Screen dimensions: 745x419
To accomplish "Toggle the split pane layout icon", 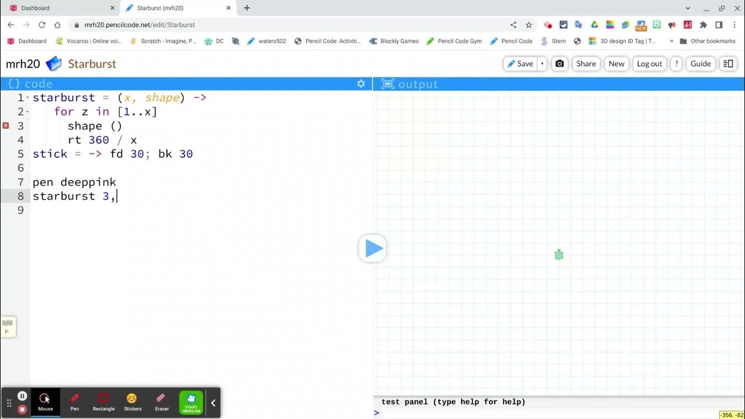I will [x=728, y=63].
